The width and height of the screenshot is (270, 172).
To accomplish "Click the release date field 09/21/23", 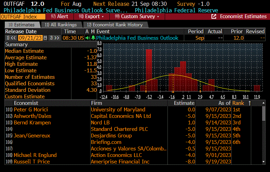I will pos(30,38).
